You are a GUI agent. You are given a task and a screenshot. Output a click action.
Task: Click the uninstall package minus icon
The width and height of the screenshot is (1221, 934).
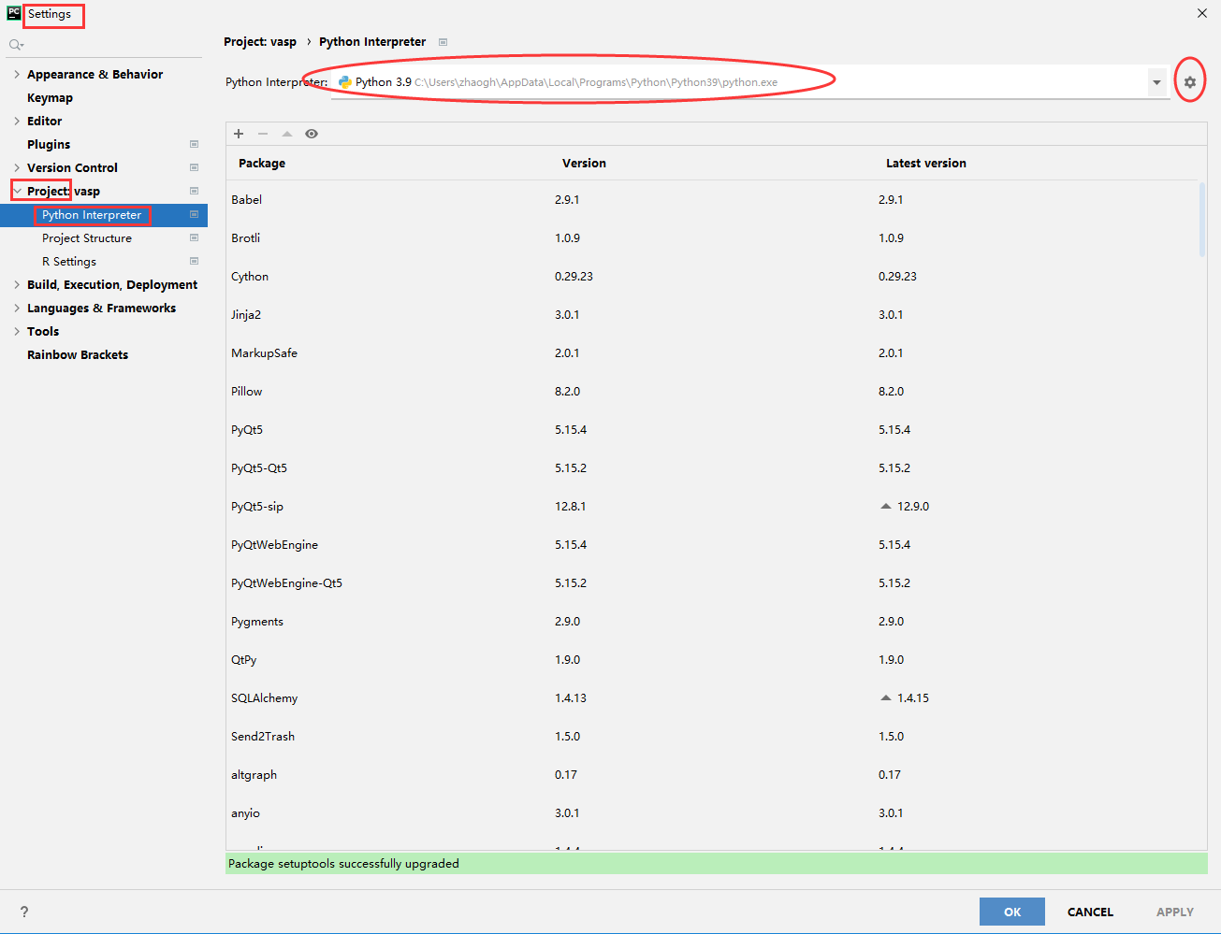(263, 134)
